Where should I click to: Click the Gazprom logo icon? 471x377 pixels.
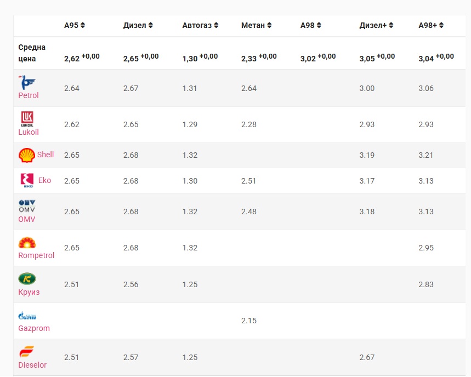click(x=27, y=316)
